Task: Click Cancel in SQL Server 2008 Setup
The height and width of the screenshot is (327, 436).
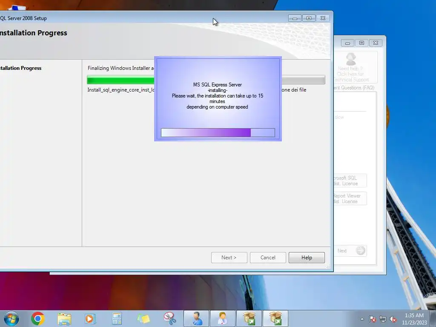Action: [x=268, y=258]
